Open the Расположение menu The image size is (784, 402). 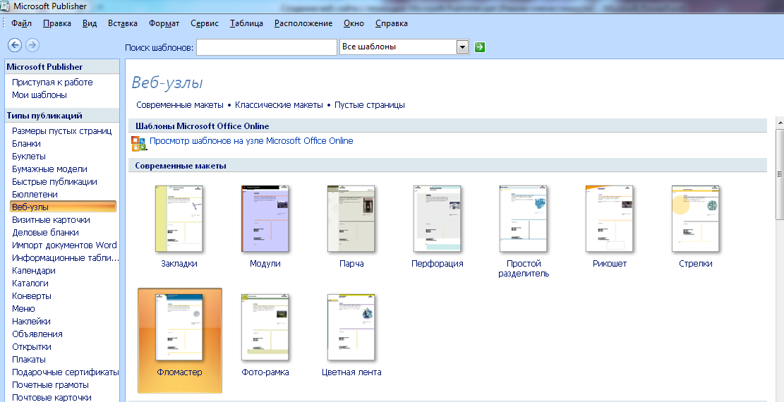click(303, 23)
